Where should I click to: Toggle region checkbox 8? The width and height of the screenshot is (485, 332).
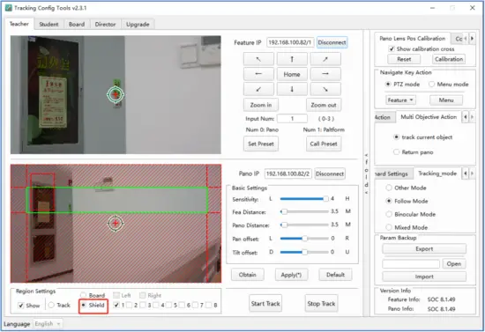point(209,305)
